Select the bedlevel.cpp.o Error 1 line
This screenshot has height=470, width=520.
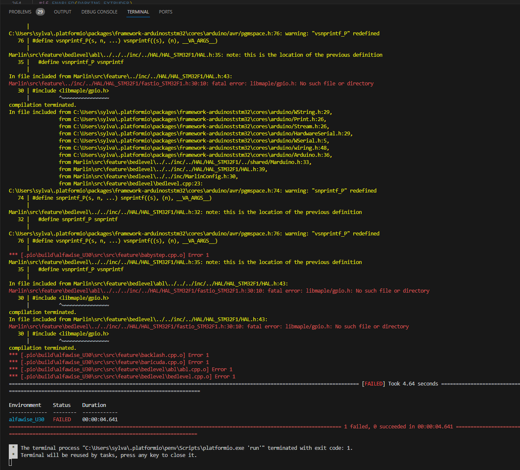pos(122,377)
